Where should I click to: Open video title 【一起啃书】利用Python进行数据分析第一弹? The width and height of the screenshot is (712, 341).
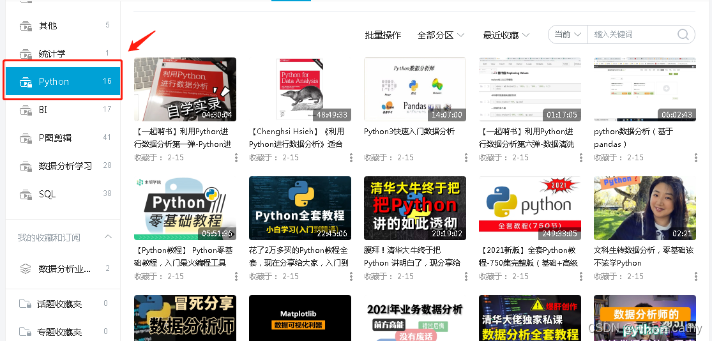tap(184, 137)
